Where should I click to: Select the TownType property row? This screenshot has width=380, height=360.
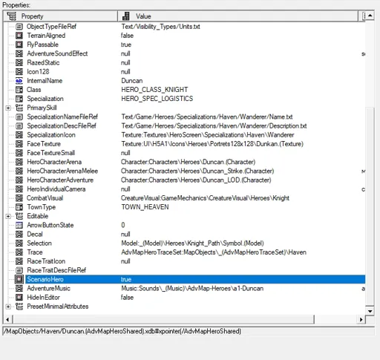(x=184, y=207)
